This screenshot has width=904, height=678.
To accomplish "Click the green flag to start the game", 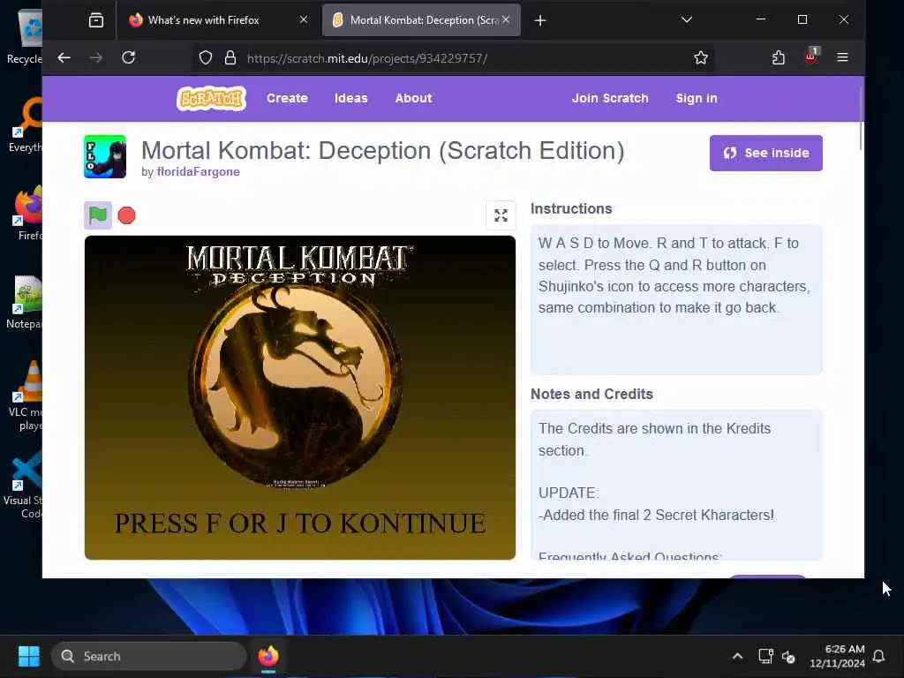I will [97, 215].
